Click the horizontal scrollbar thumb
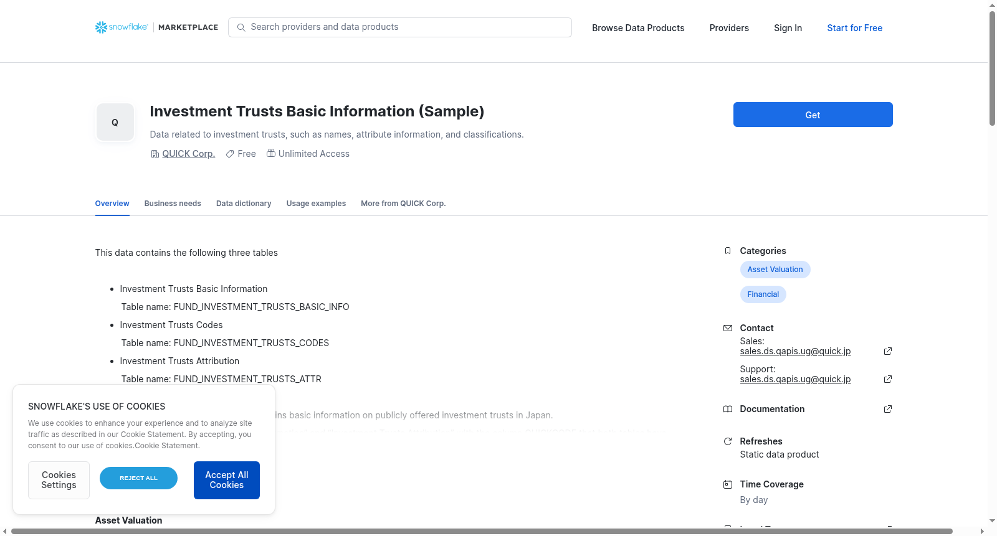 pyautogui.click(x=482, y=531)
